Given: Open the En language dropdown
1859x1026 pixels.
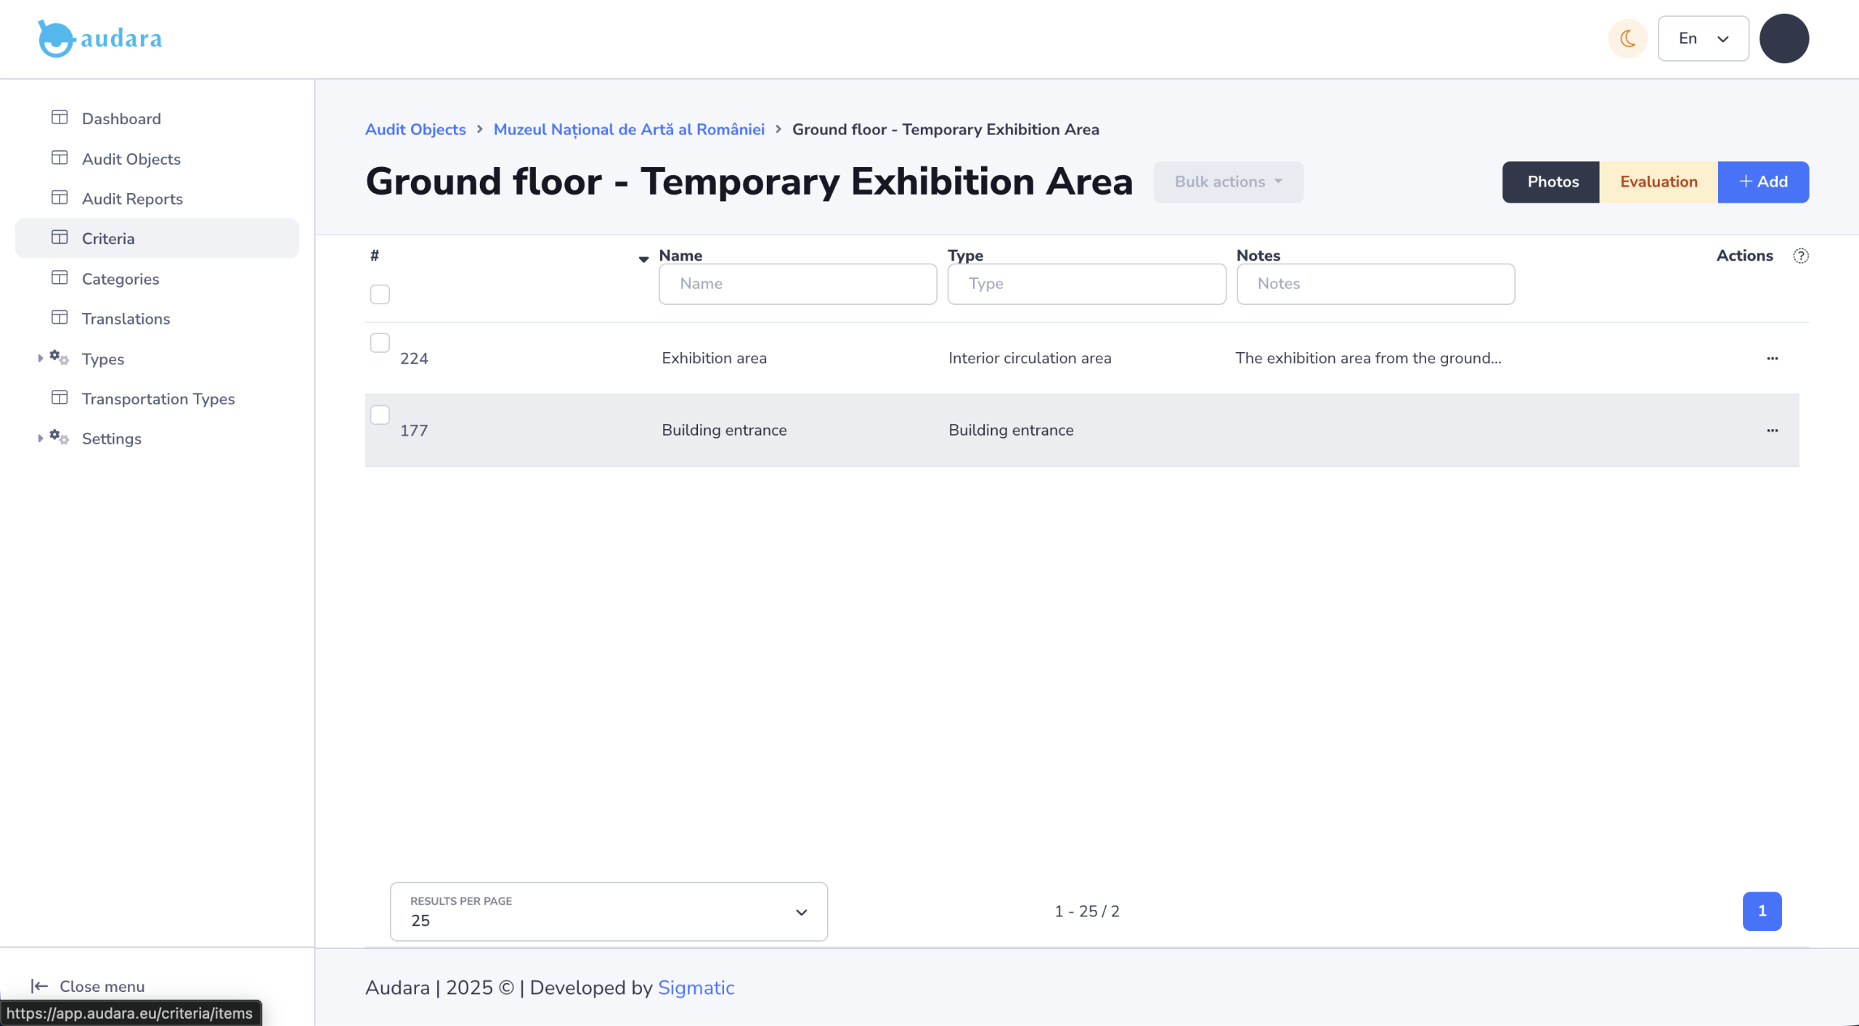Looking at the screenshot, I should [x=1703, y=38].
